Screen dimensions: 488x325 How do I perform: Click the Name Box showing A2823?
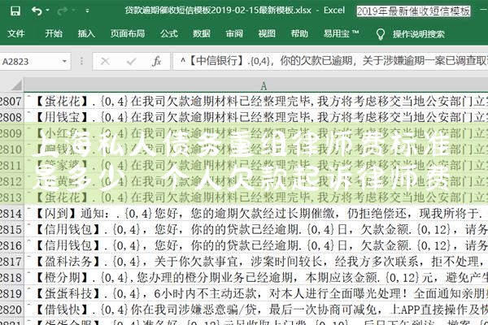30,62
